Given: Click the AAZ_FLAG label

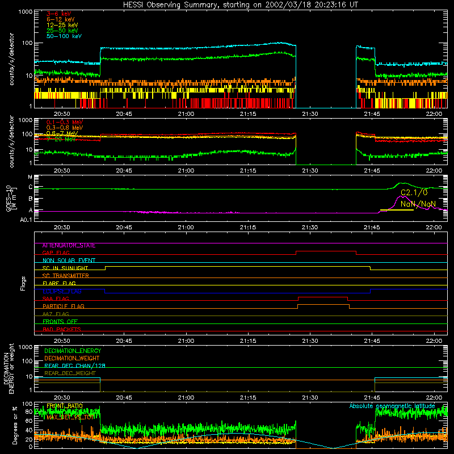Looking at the screenshot, I should (x=56, y=314).
